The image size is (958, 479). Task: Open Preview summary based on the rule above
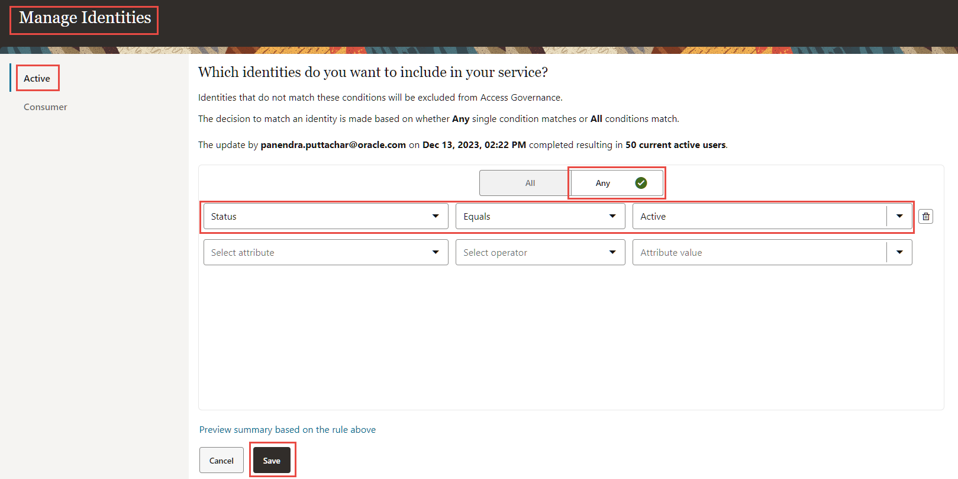pos(288,430)
